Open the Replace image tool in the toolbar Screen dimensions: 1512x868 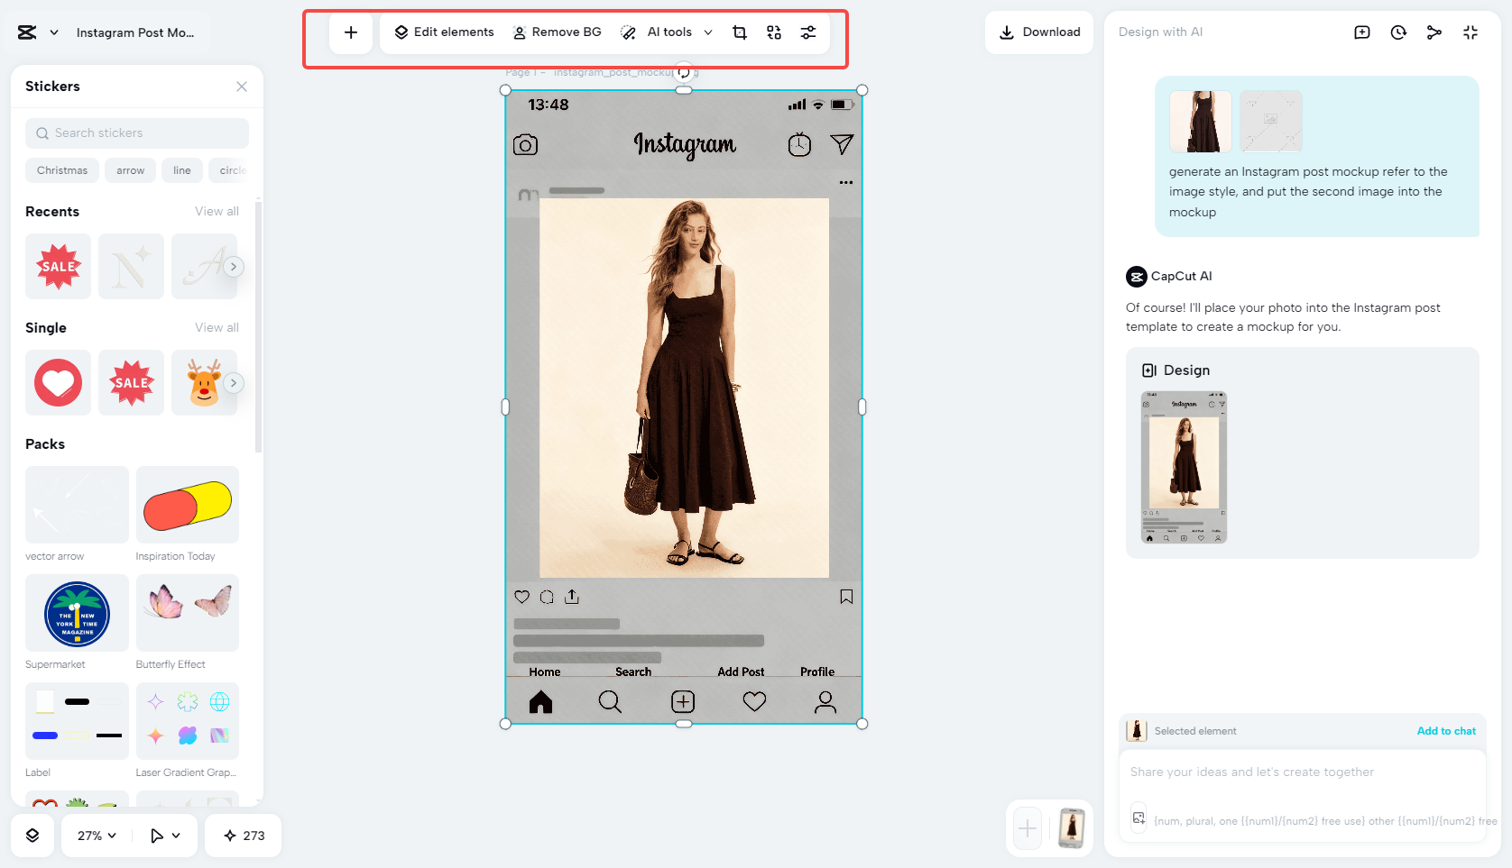pyautogui.click(x=774, y=32)
